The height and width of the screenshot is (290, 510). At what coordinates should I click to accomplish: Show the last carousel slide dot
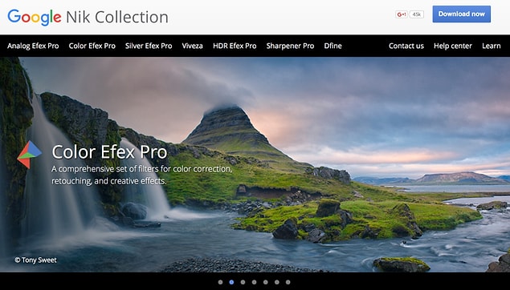click(x=288, y=282)
